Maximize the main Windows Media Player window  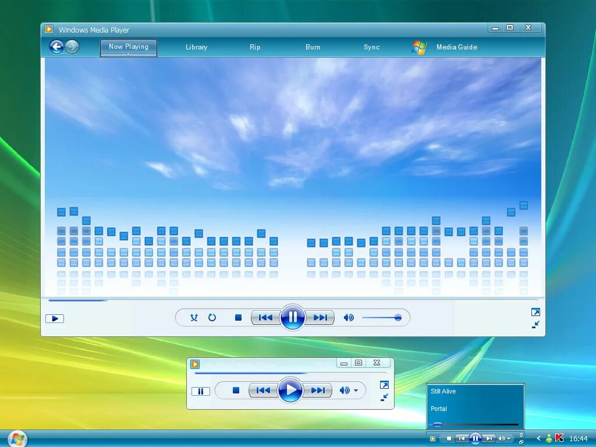tap(510, 27)
